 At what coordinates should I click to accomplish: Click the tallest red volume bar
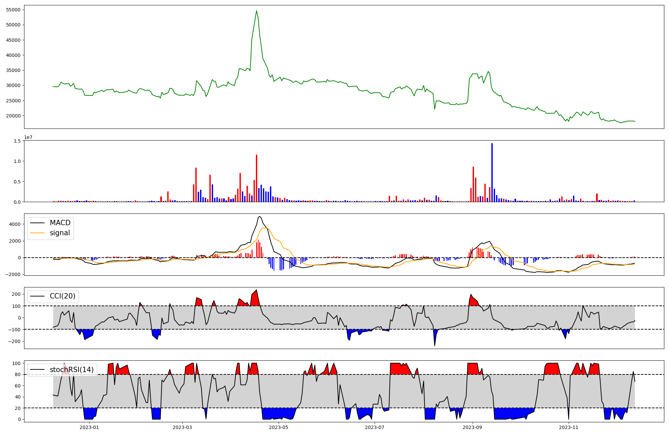(257, 178)
